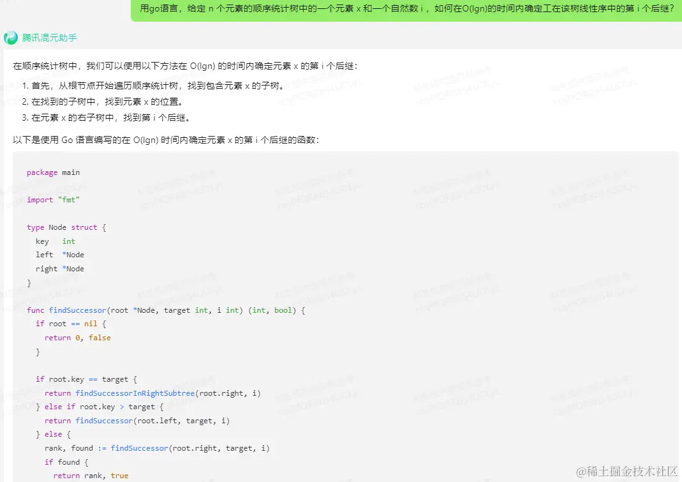Viewport: 682px width, 482px height.
Task: Select the package main code line
Action: [x=52, y=172]
